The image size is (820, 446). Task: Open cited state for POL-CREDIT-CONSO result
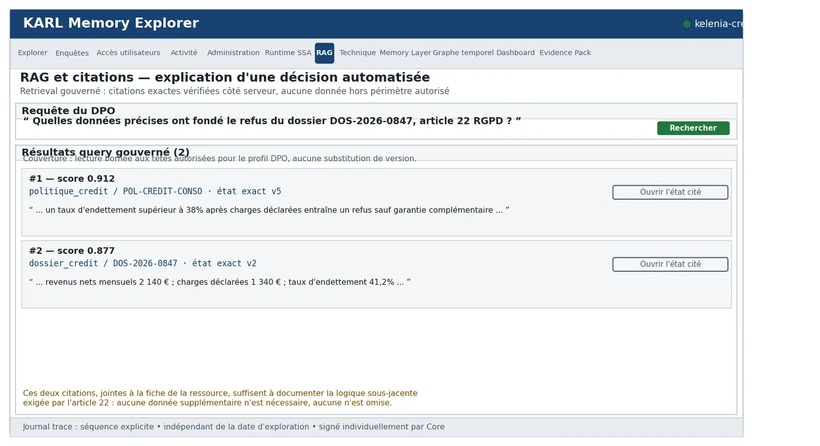pos(670,192)
